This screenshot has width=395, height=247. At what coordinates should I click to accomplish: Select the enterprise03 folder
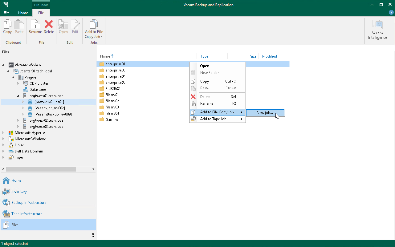tap(115, 70)
